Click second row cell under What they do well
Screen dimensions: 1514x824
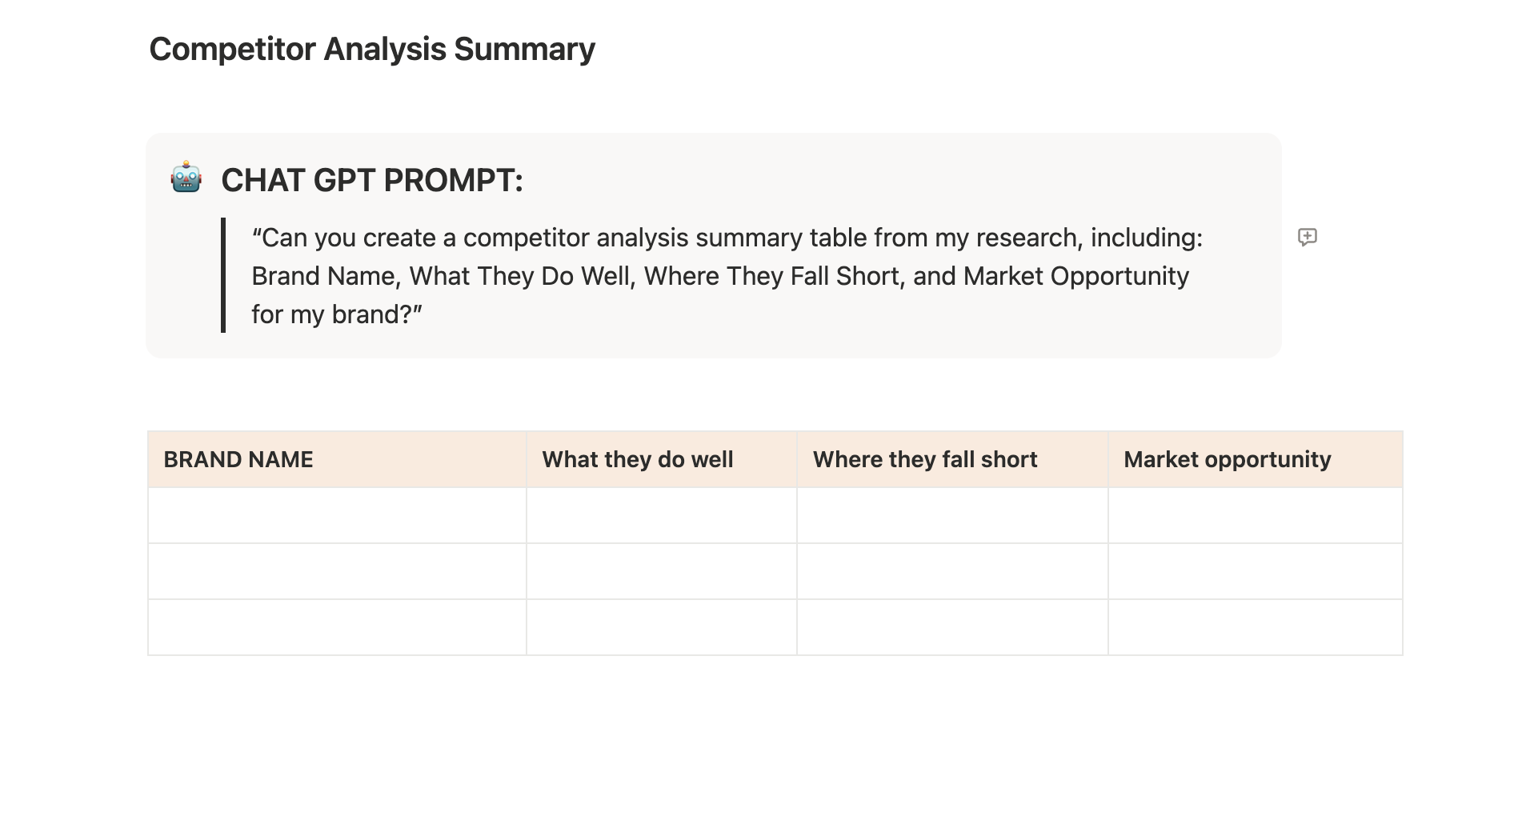click(x=662, y=571)
